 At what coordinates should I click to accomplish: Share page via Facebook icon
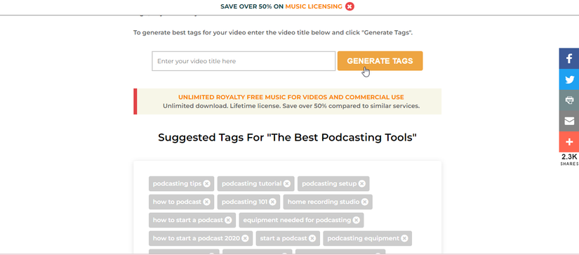[x=569, y=58]
